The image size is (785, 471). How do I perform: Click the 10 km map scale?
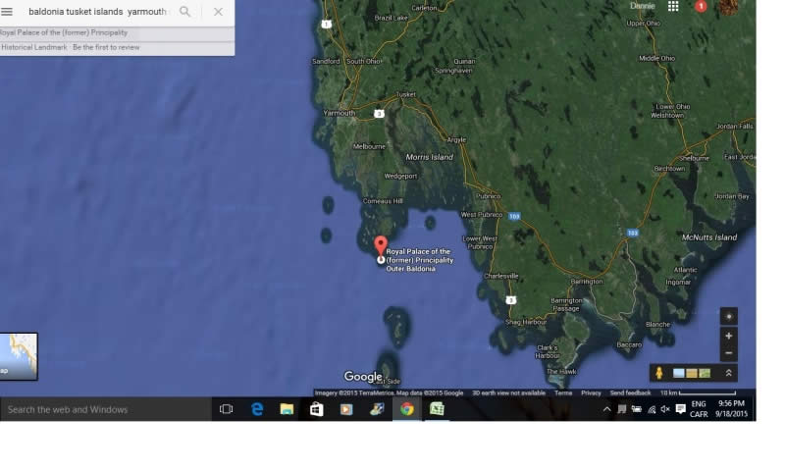[x=698, y=392]
